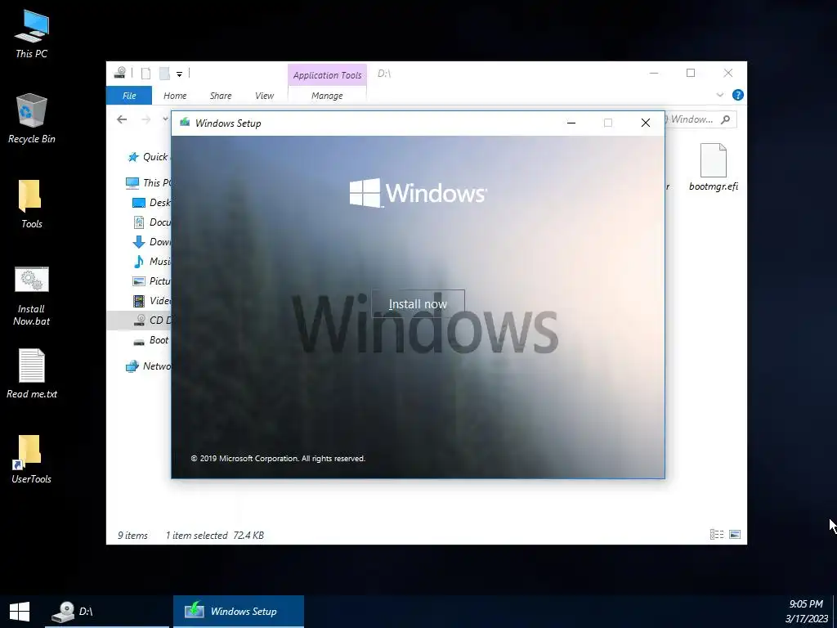Click the '9 items' status bar text
The width and height of the screenshot is (837, 628).
tap(132, 535)
